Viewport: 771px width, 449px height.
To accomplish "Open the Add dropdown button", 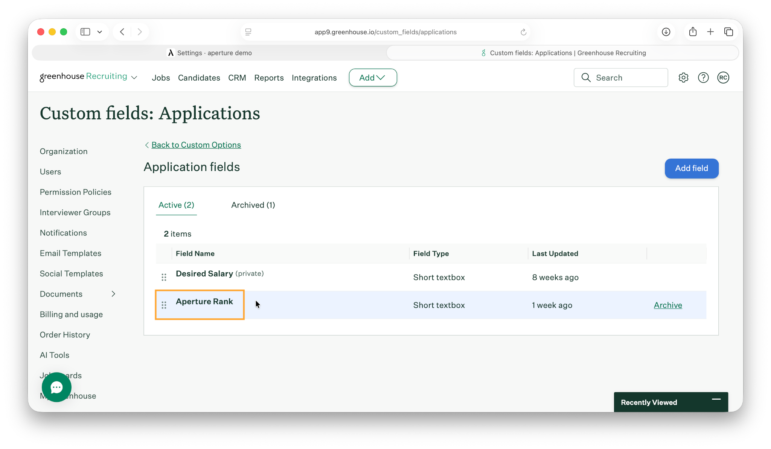I will pyautogui.click(x=373, y=78).
